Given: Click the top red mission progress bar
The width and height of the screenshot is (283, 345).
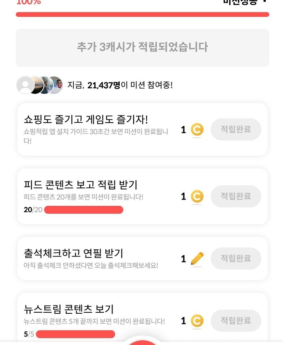Looking at the screenshot, I should click(x=142, y=15).
